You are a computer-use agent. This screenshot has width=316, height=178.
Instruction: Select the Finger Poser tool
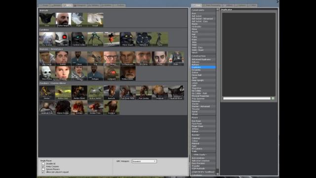[203, 127]
